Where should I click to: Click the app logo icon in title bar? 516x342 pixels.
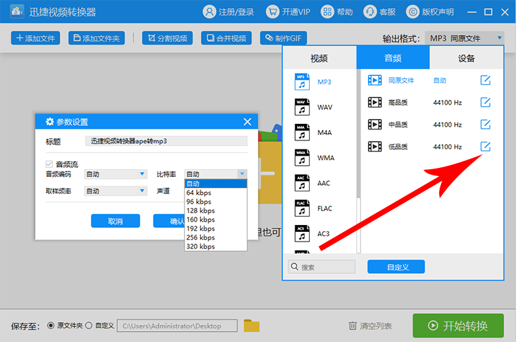[x=17, y=12]
